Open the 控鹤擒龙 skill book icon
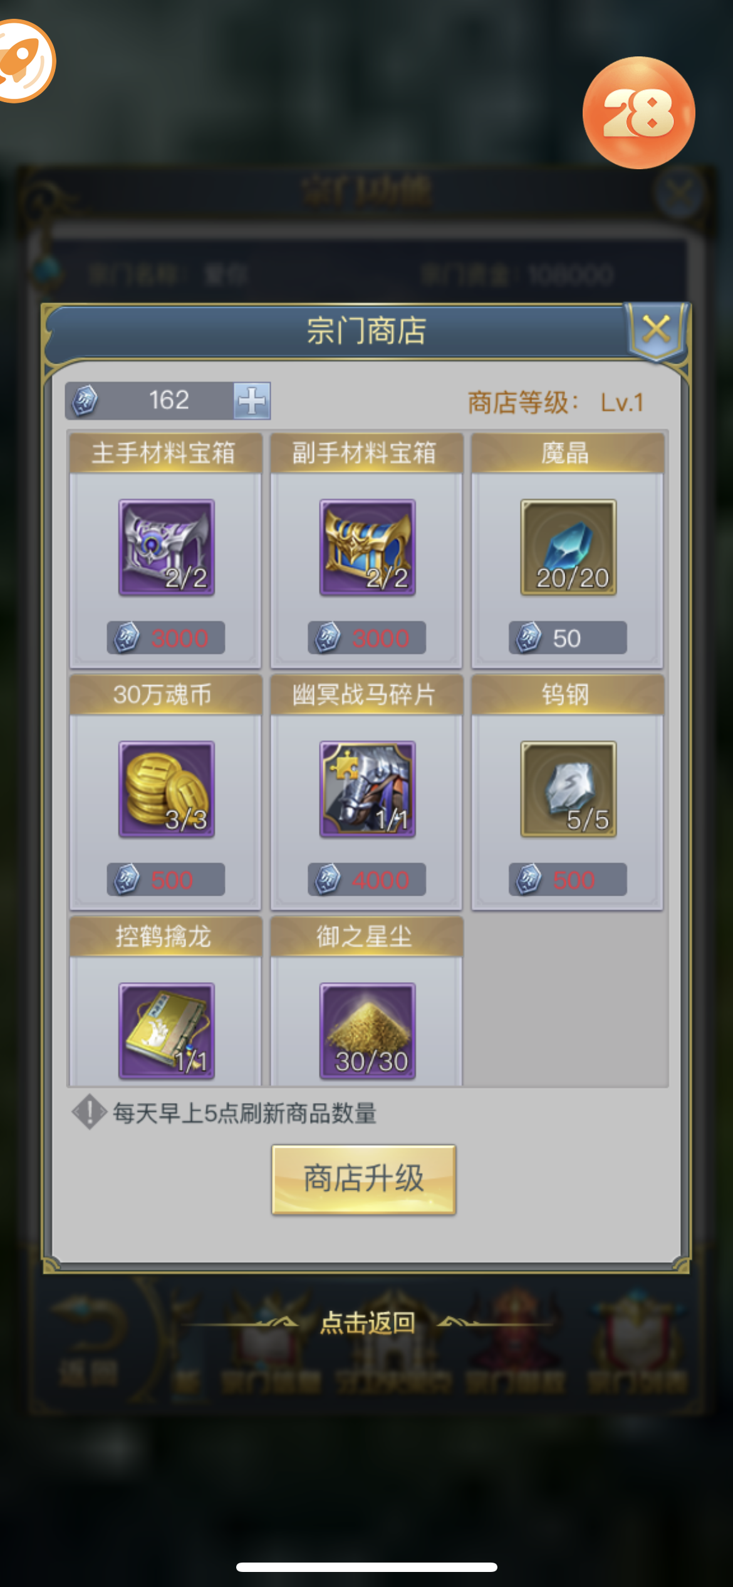 [x=167, y=1031]
